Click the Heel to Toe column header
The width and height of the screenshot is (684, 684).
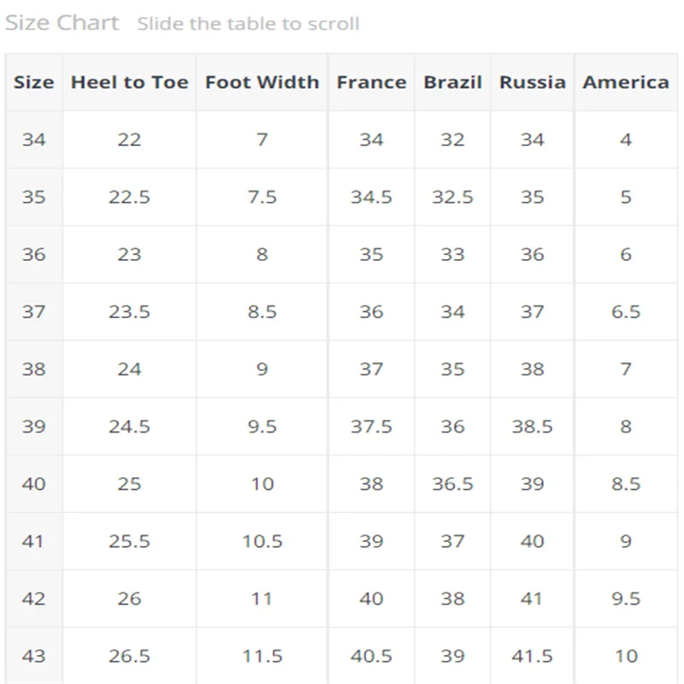click(129, 82)
